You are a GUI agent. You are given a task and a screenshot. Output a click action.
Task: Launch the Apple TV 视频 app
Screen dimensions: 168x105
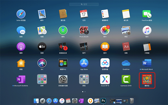point(42,47)
